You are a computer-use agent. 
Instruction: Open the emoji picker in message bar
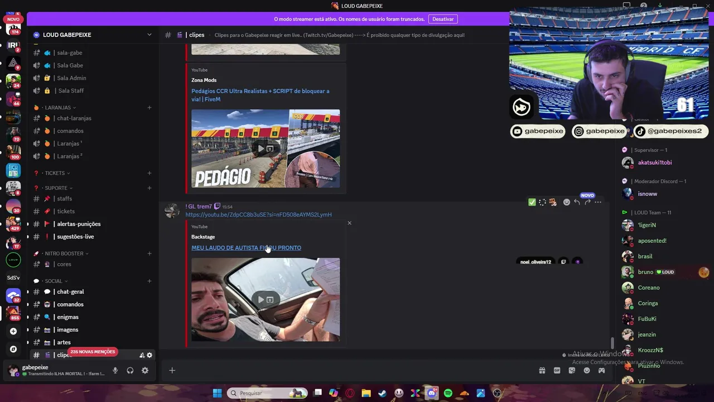pos(587,370)
